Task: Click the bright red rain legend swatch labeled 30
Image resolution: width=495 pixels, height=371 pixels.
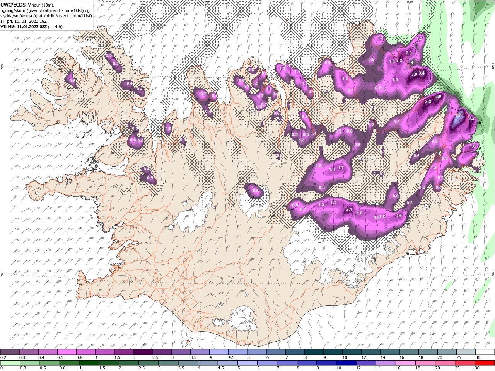Action: point(485,362)
